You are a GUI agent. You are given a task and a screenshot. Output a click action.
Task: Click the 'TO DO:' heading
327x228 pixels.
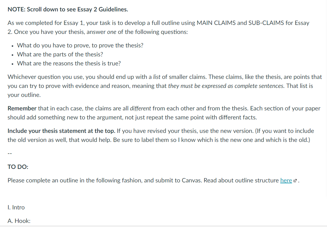tap(18, 167)
